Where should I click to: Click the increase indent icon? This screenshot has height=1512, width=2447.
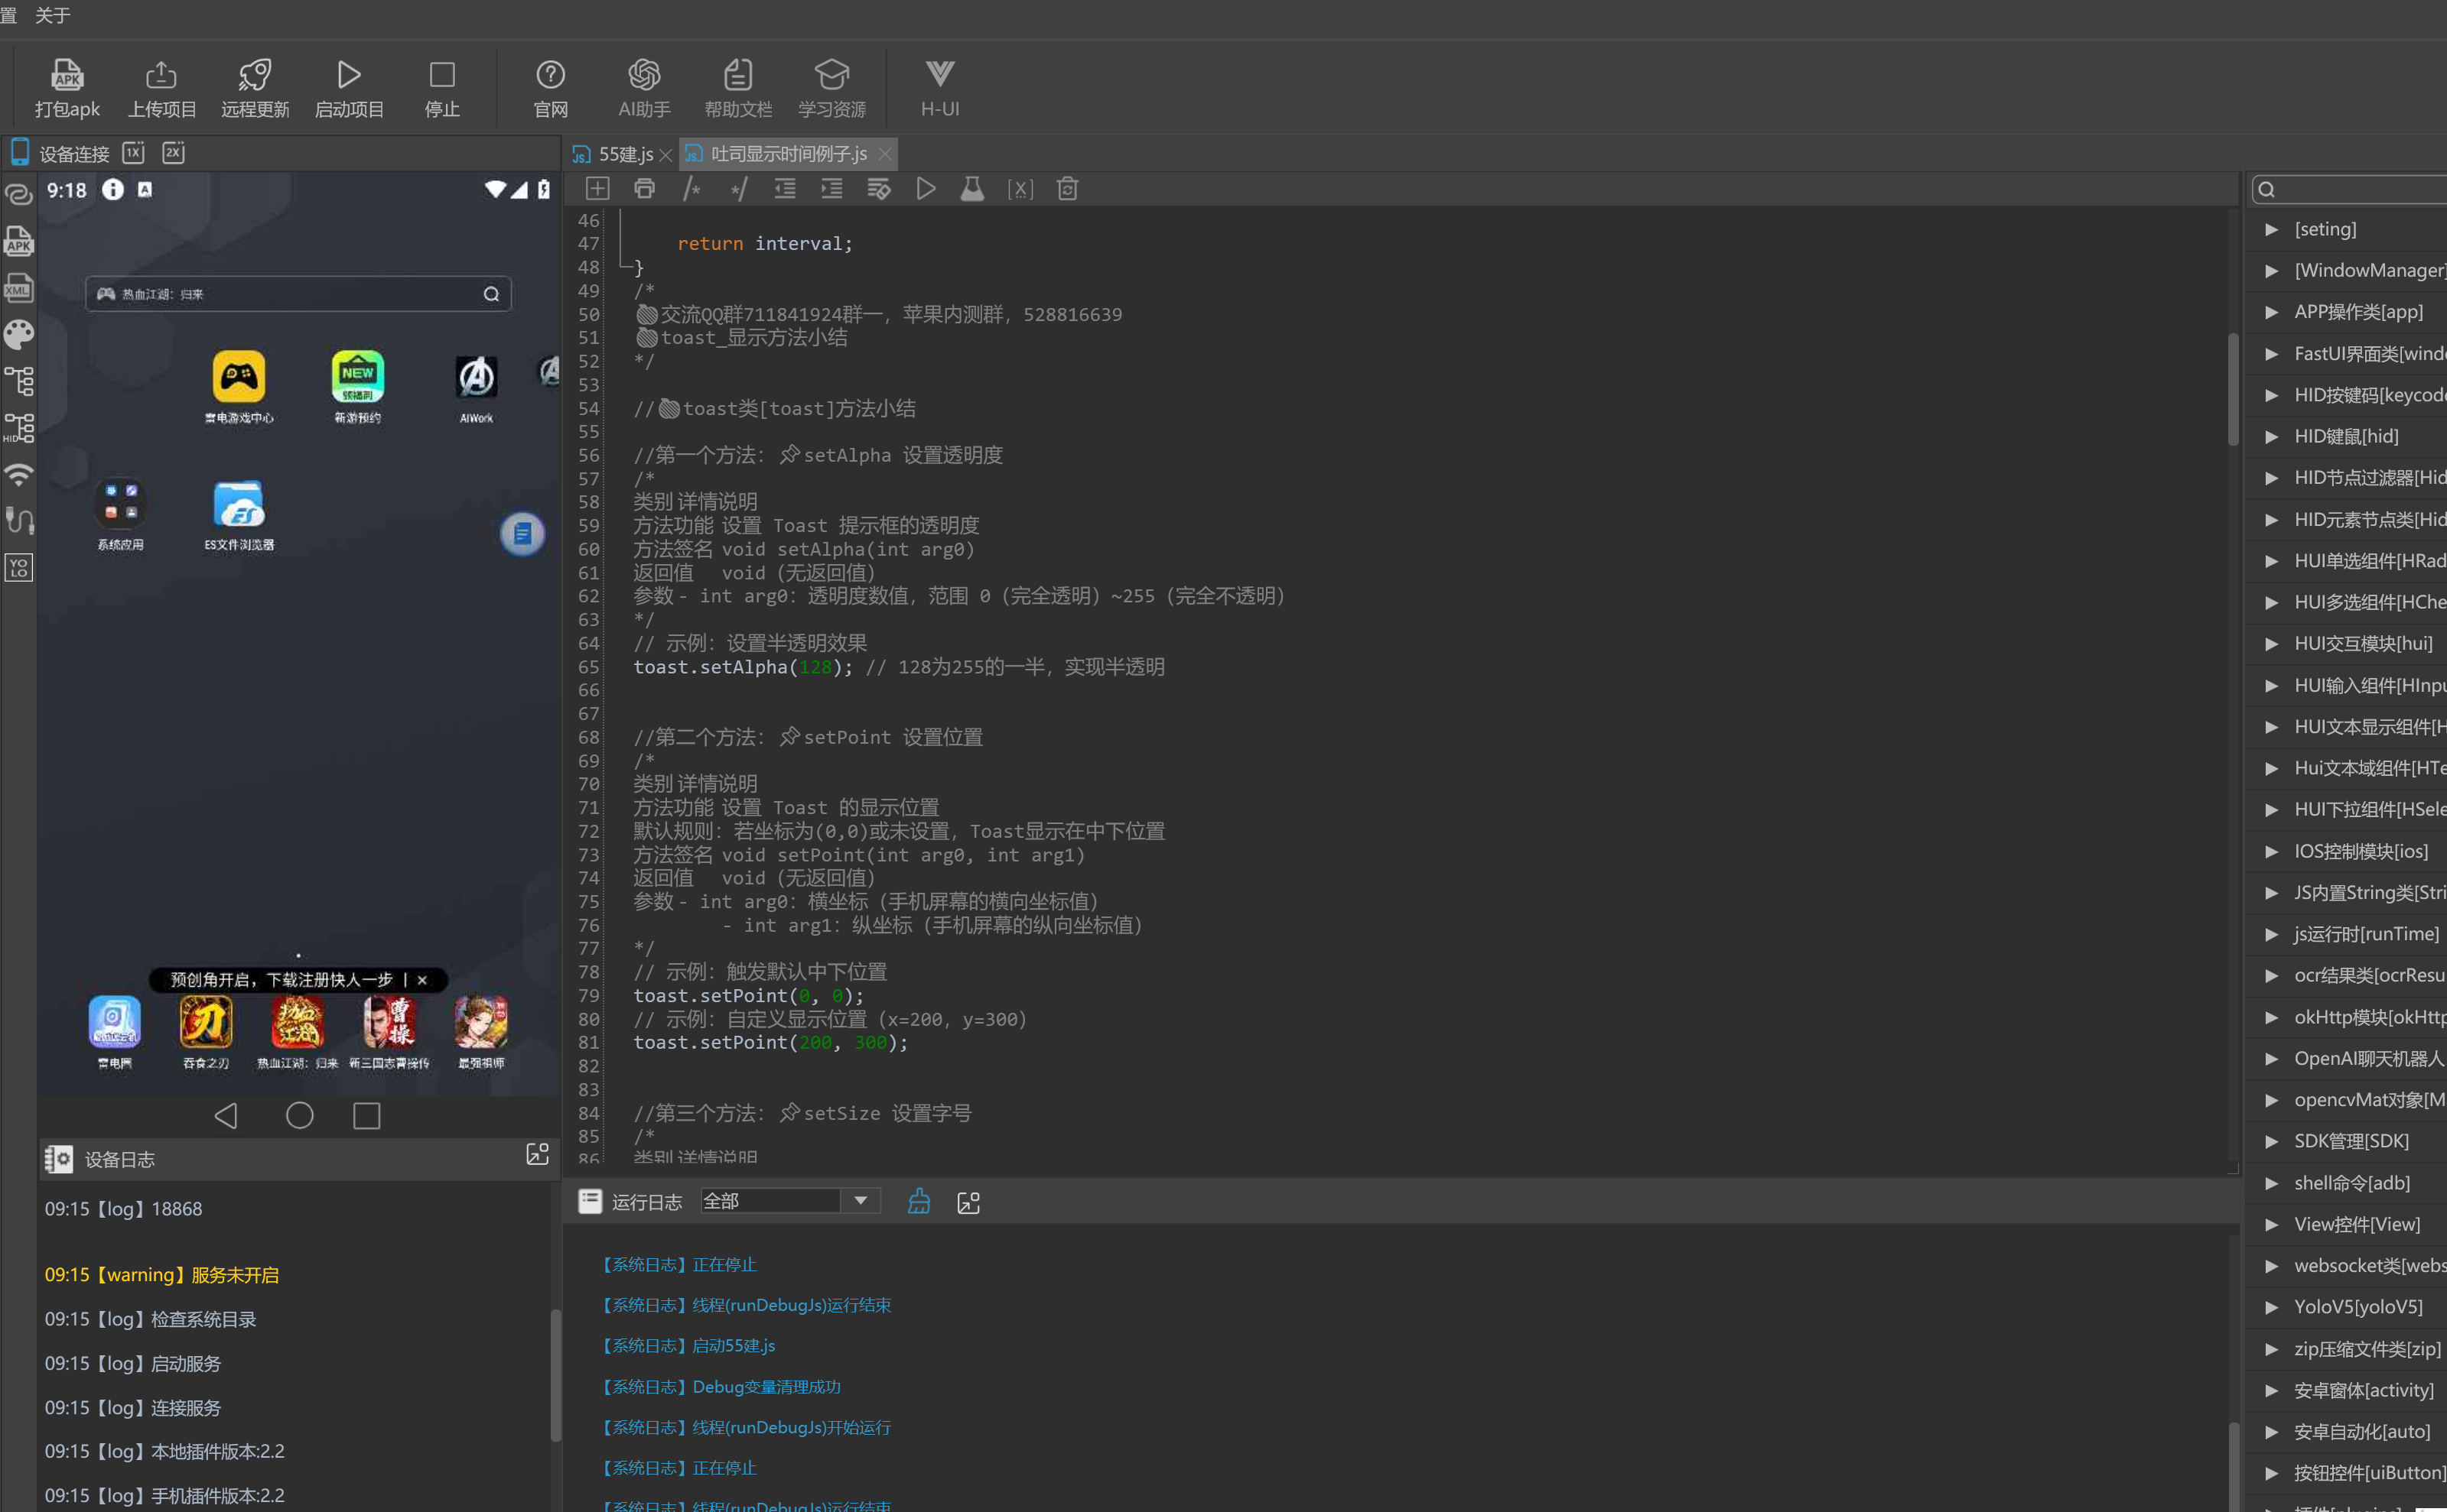[x=831, y=189]
